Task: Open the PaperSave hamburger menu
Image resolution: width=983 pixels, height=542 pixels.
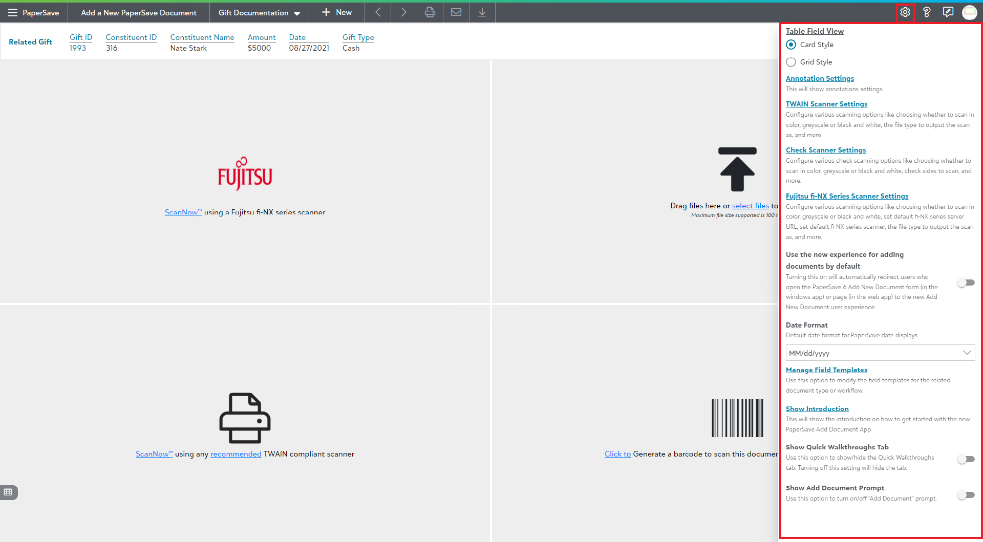Action: click(13, 13)
